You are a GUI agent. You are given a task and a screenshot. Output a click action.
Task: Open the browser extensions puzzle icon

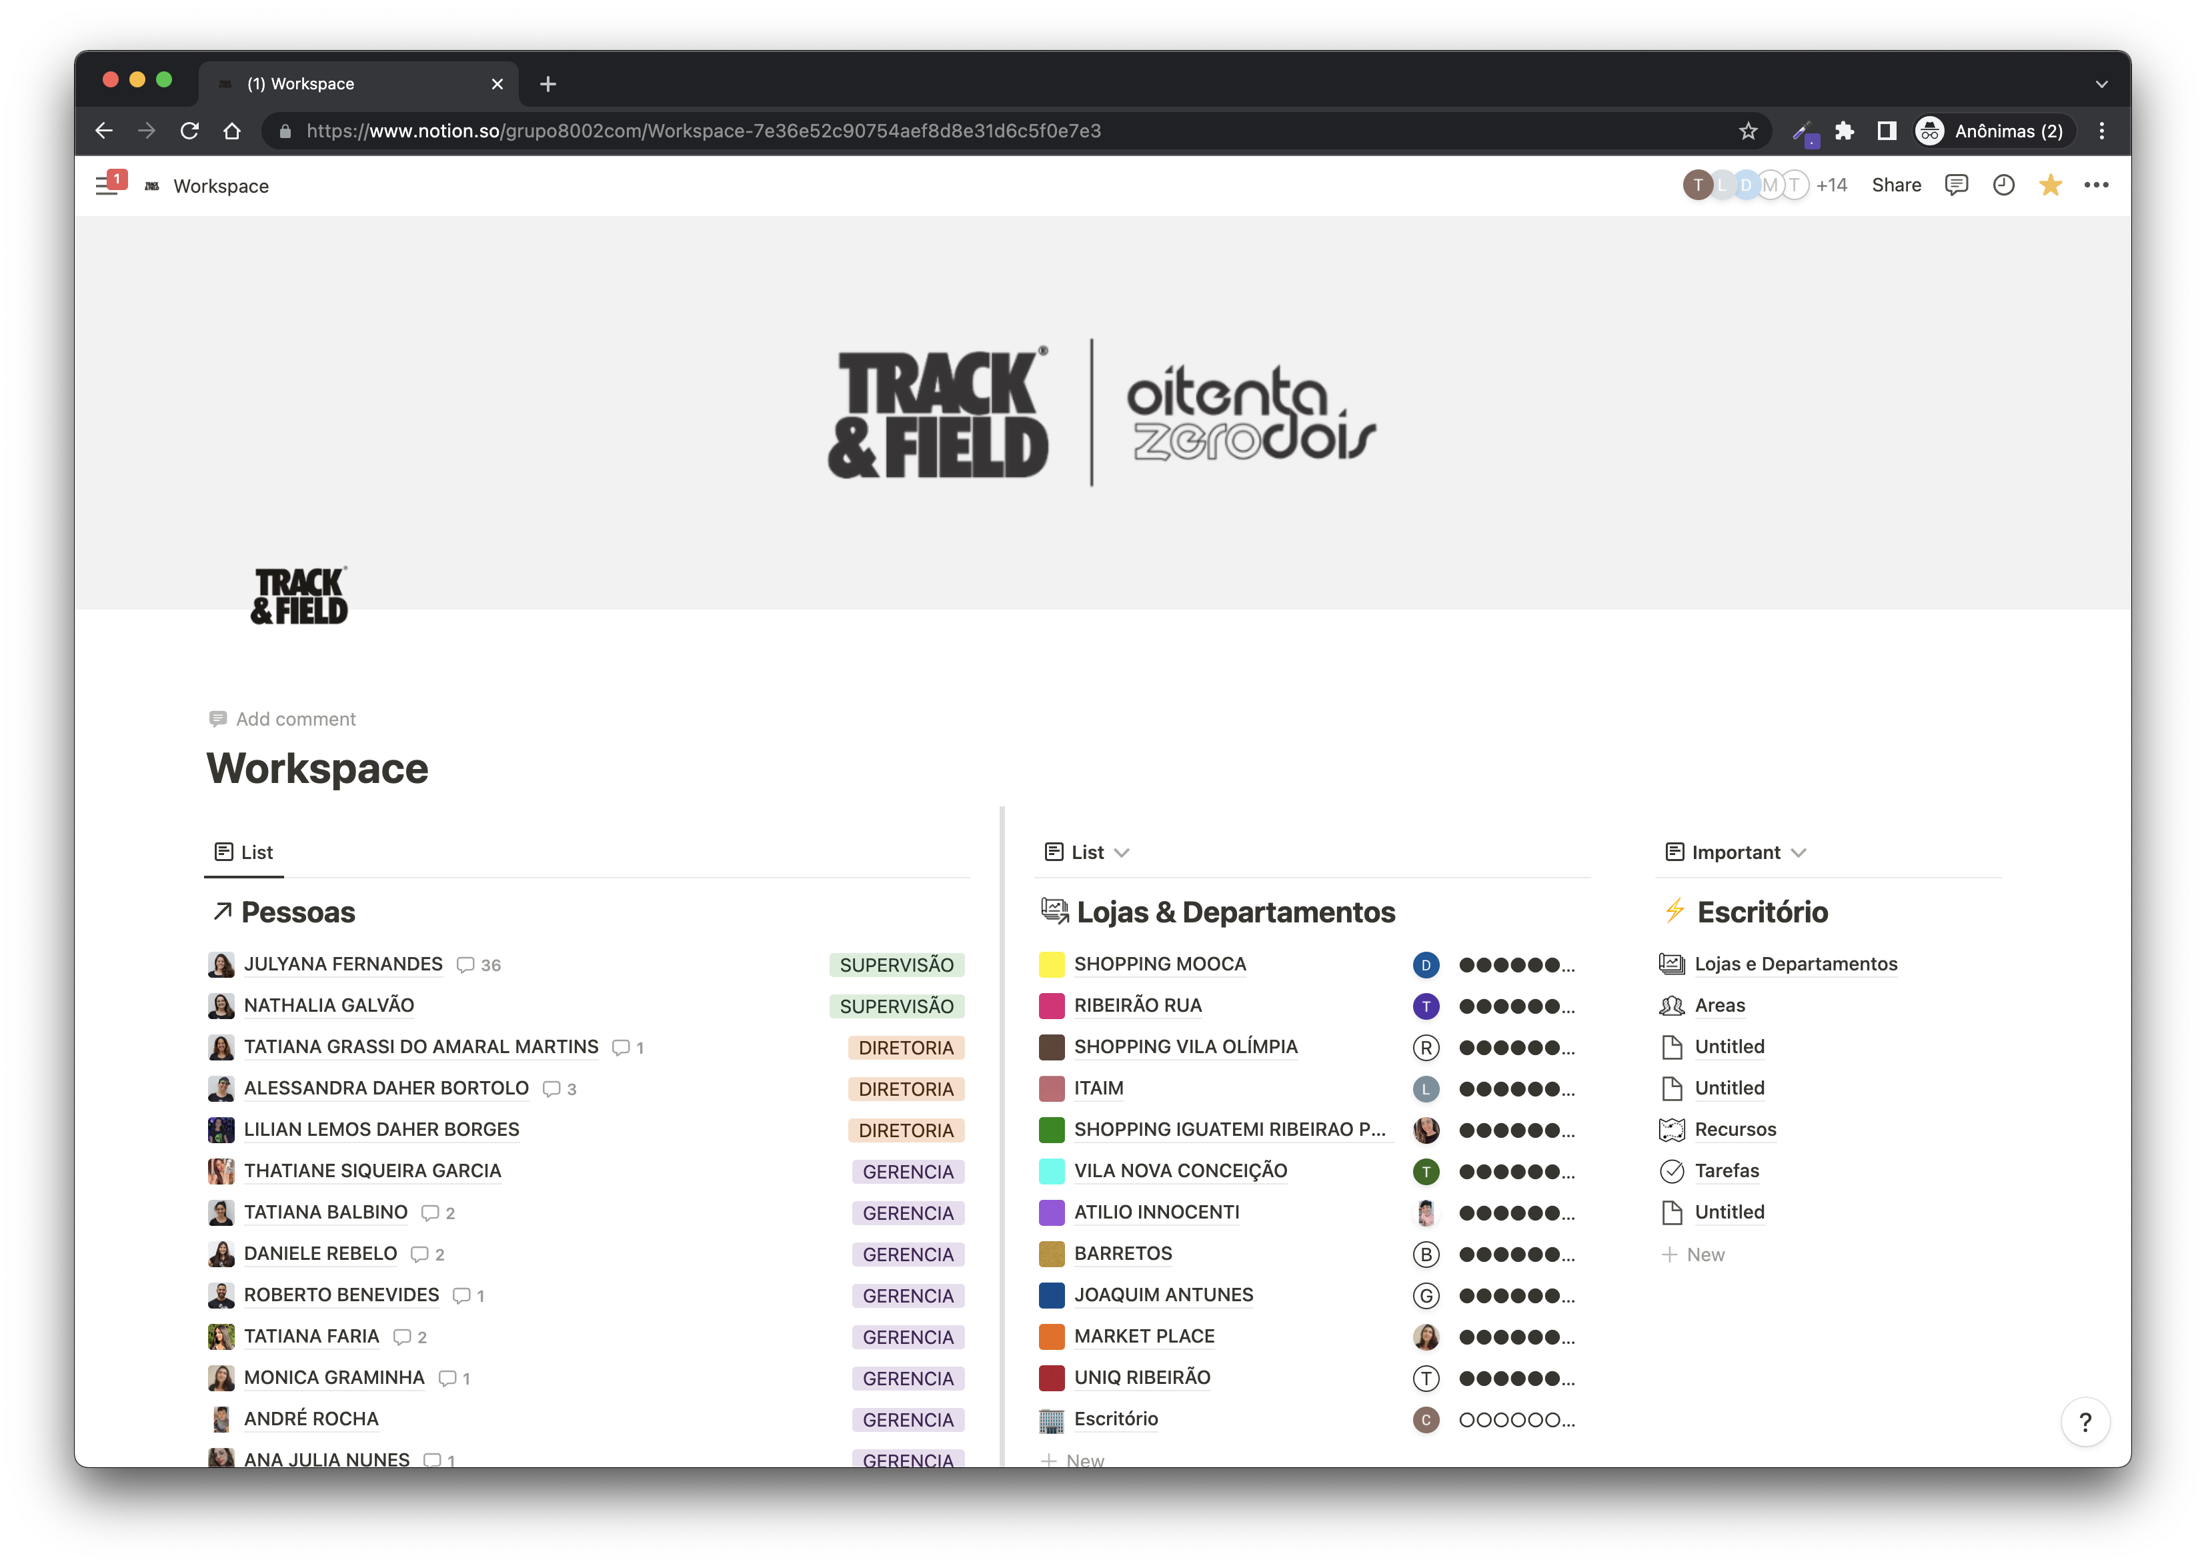click(1845, 131)
